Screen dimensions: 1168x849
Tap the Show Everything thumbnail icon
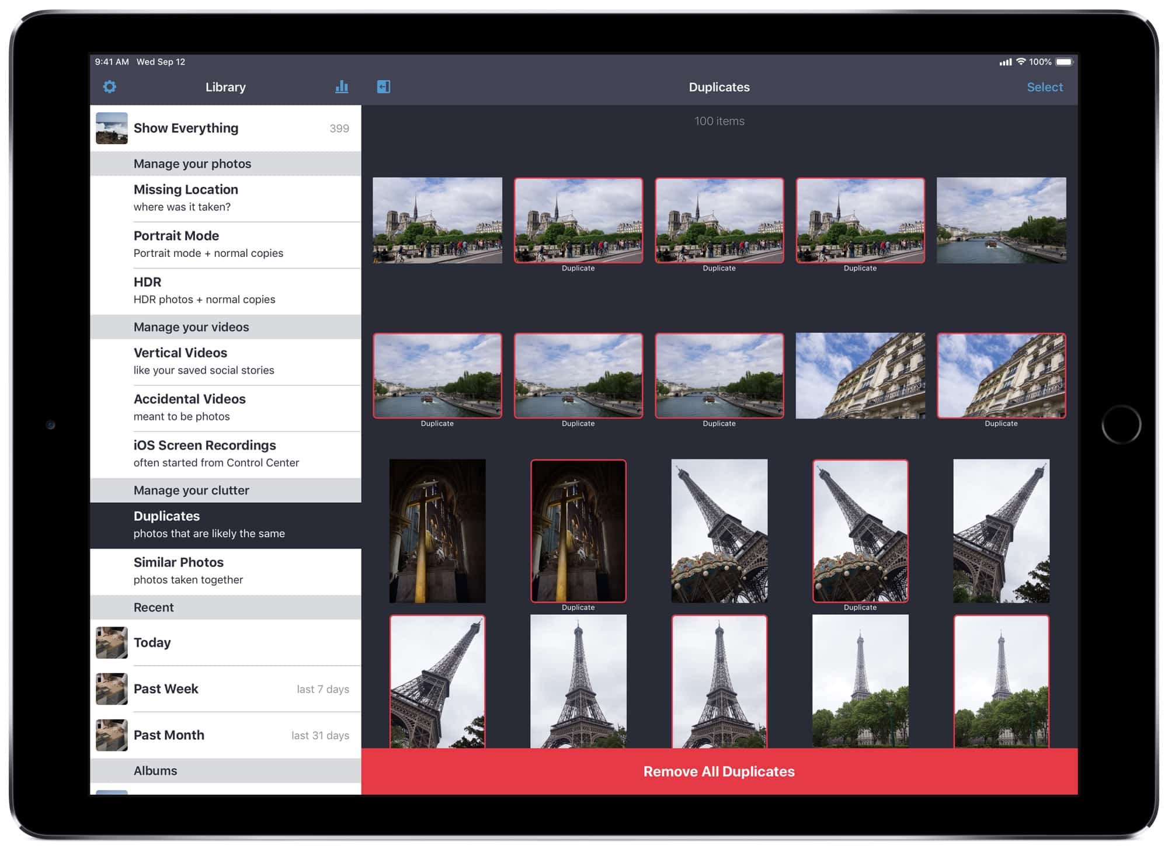[112, 128]
